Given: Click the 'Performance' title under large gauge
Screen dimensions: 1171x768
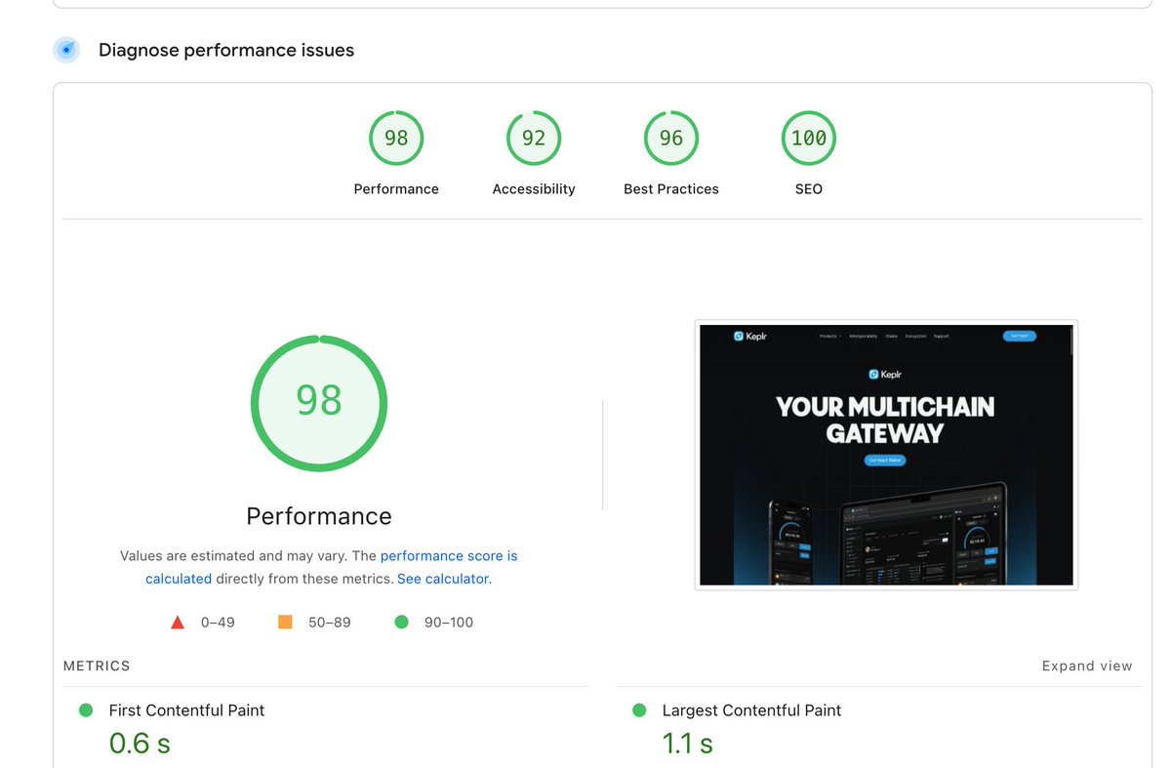Looking at the screenshot, I should [x=319, y=516].
